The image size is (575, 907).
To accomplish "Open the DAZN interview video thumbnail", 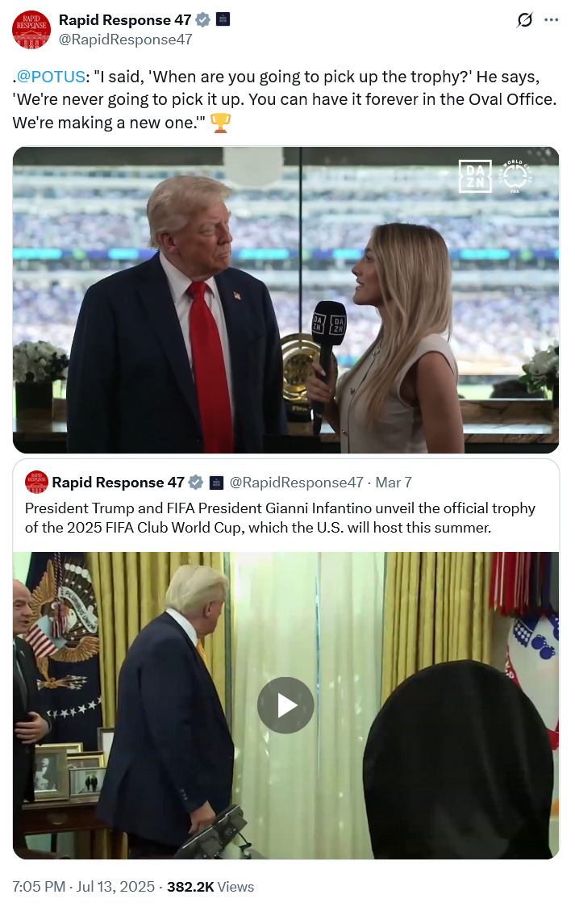I will 285,299.
